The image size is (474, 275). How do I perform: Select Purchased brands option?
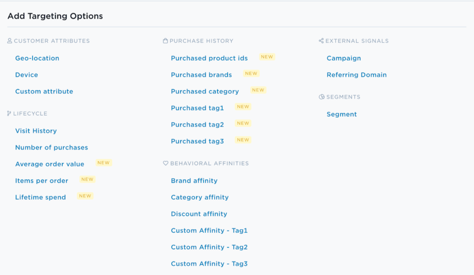201,75
